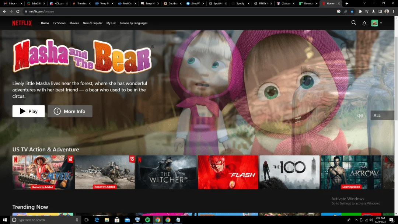Viewport: 398px width, 224px height.
Task: Click the Google icon in address bar
Action: coord(339,11)
